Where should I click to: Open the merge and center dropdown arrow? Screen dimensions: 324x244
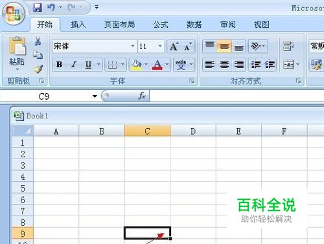click(x=298, y=64)
